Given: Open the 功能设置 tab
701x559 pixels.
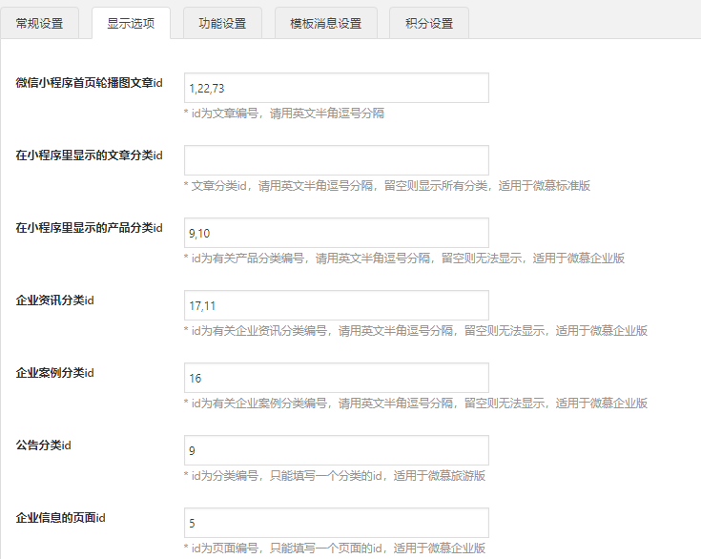Looking at the screenshot, I should [222, 23].
